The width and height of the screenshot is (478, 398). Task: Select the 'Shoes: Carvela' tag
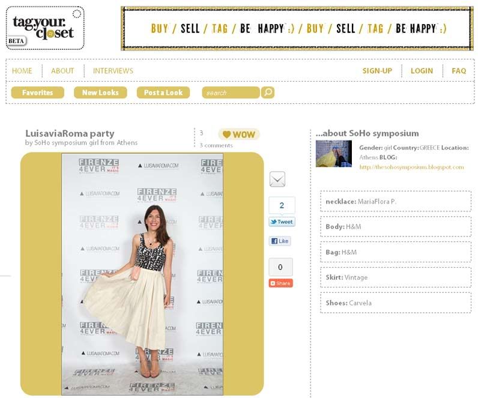pyautogui.click(x=396, y=303)
